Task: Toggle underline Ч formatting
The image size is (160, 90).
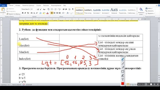Action: click(x=28, y=13)
